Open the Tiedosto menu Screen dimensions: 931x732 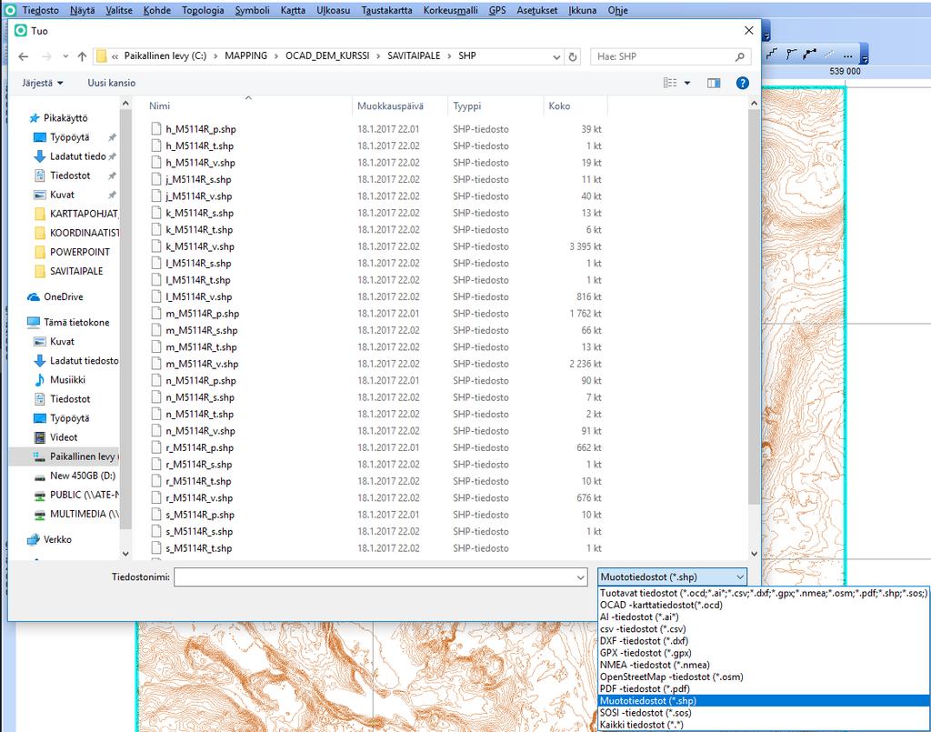coord(40,10)
